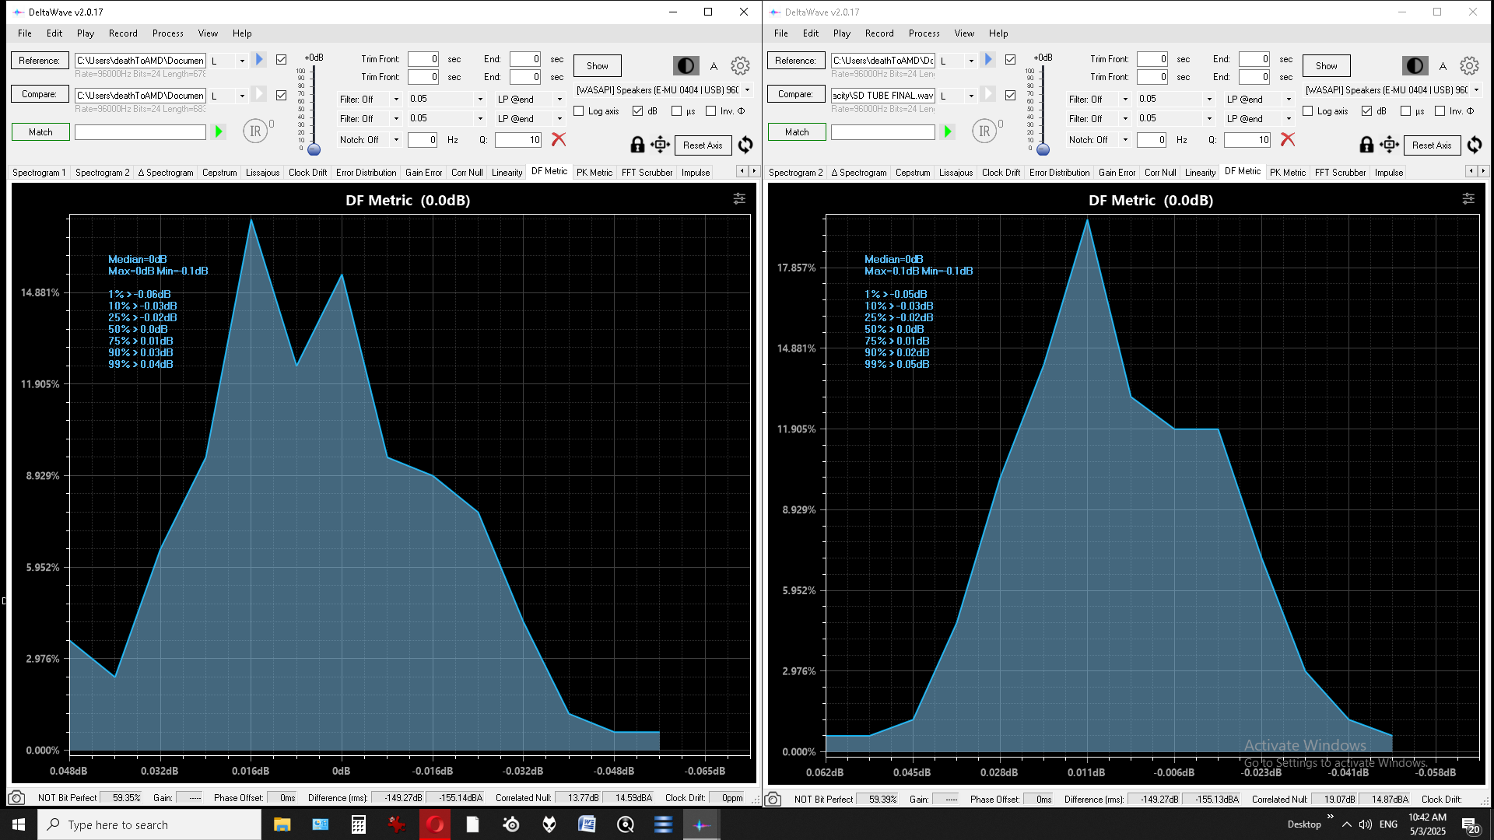The height and width of the screenshot is (840, 1494).
Task: Click refresh arrows icon in left window
Action: tap(745, 145)
